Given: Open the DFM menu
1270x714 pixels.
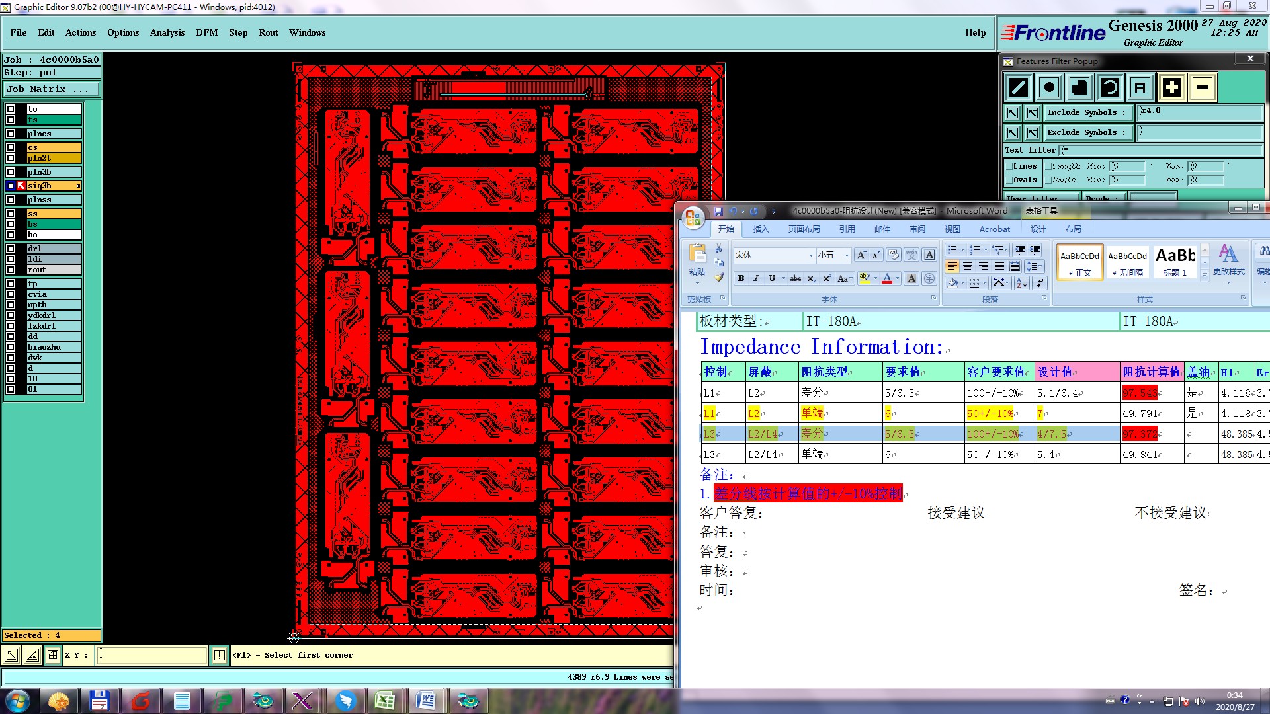Looking at the screenshot, I should click(x=206, y=32).
